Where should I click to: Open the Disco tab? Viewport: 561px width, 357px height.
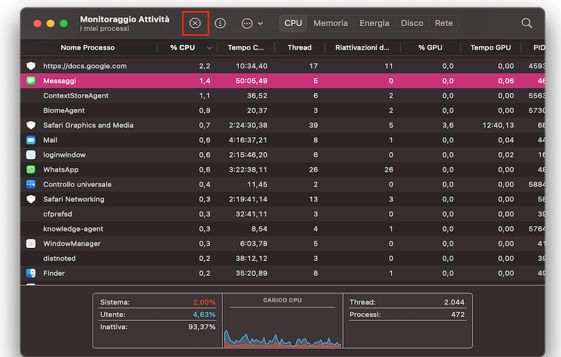(412, 23)
